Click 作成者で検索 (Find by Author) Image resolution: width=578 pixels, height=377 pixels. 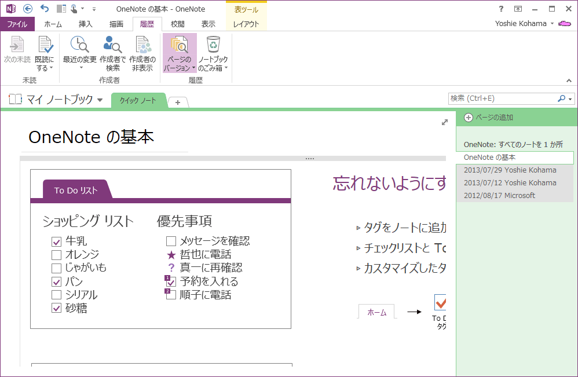tap(112, 54)
